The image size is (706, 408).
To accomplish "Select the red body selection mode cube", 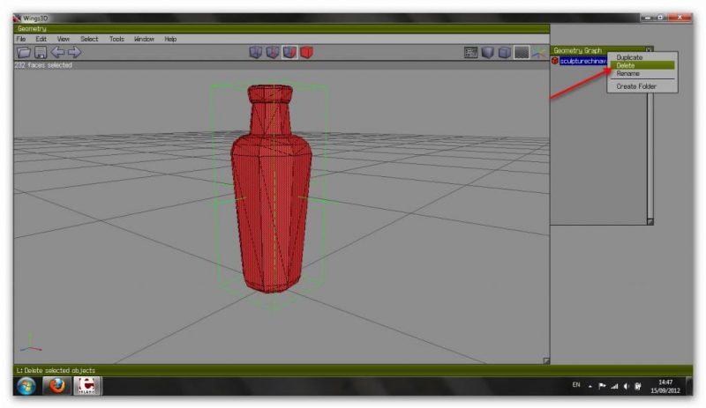I will click(306, 53).
